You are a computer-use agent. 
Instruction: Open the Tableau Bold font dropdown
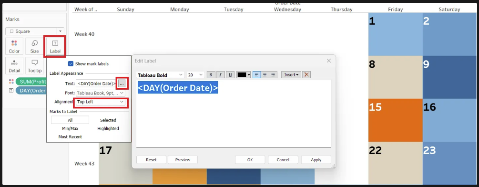point(160,75)
